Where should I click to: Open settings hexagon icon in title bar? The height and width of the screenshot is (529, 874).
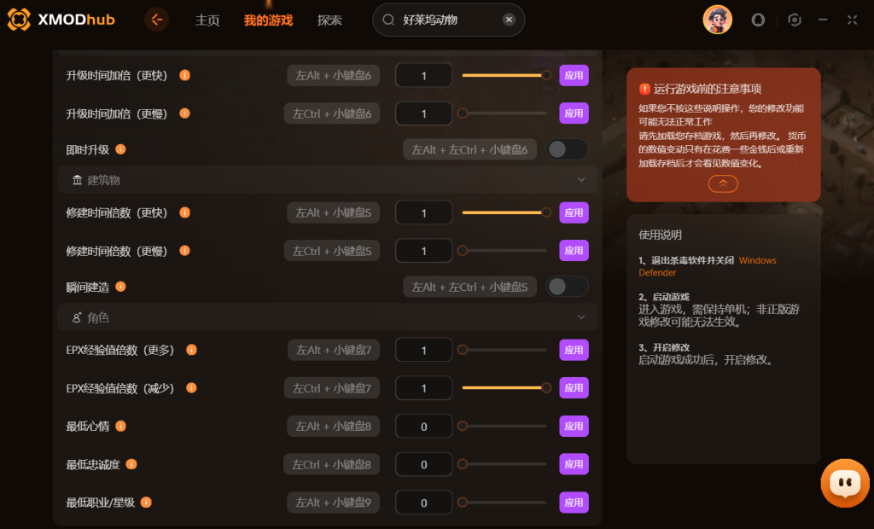click(795, 20)
